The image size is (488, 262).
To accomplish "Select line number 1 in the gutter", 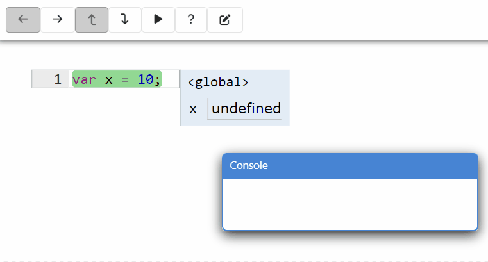I will (x=57, y=79).
